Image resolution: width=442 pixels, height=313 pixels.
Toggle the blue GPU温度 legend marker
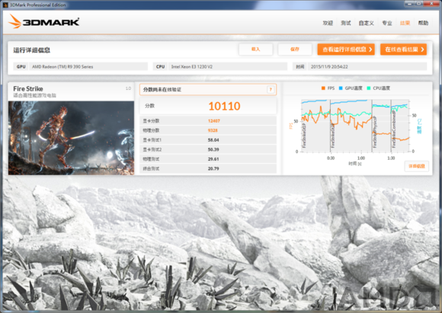(x=341, y=88)
